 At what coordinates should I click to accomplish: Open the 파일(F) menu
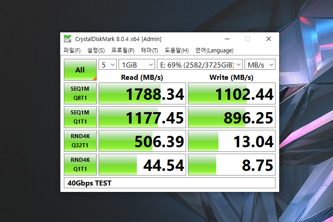[72, 51]
